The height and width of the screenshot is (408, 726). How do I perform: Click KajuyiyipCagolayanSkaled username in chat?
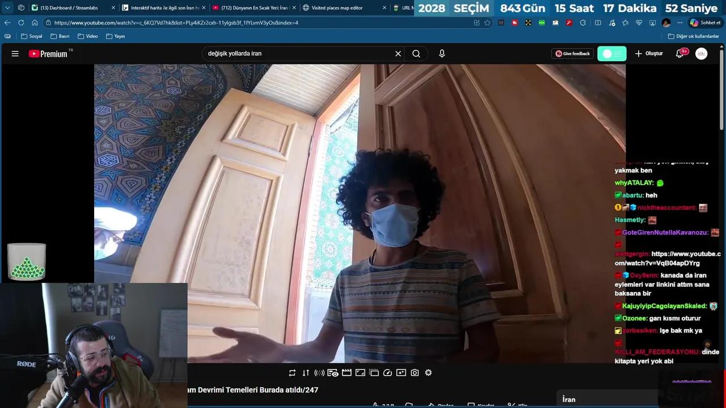(x=665, y=306)
